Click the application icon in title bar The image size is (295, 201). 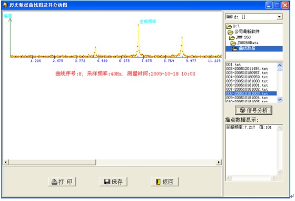(5, 5)
